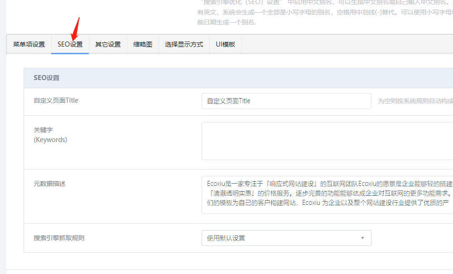
Task: Click inside the 元数据描述 text area
Action: pos(326,195)
